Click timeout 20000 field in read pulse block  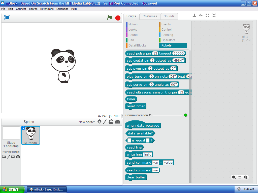click(x=179, y=53)
